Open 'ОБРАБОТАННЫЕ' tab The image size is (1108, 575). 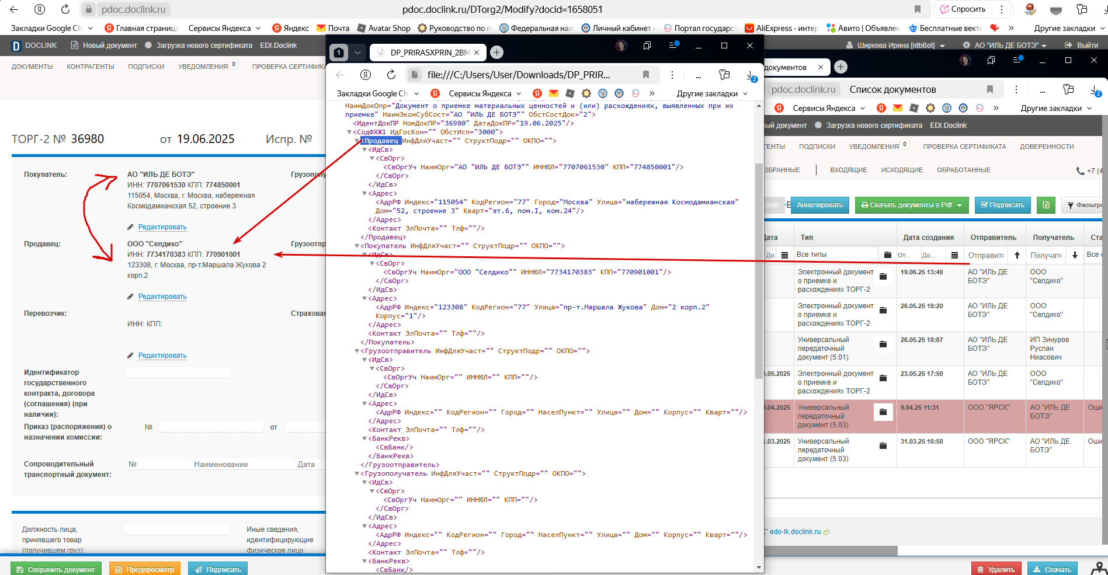pos(964,170)
